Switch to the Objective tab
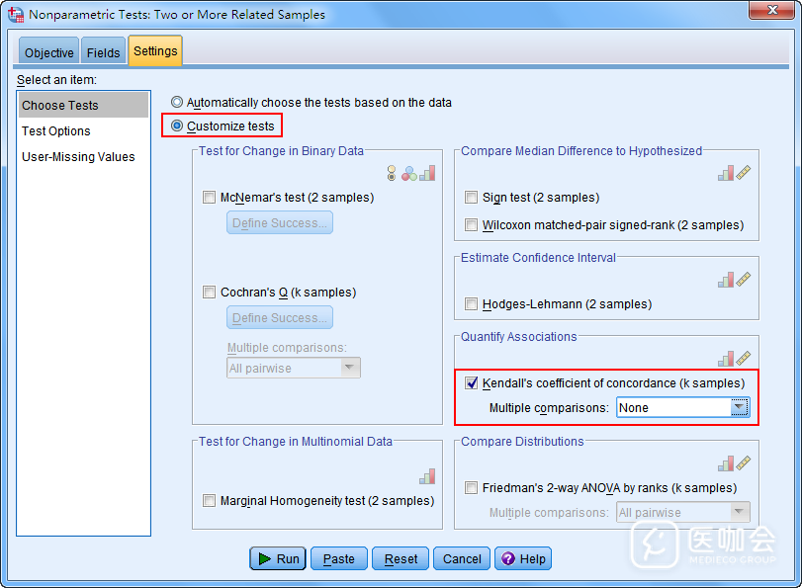802x588 pixels. tap(49, 53)
